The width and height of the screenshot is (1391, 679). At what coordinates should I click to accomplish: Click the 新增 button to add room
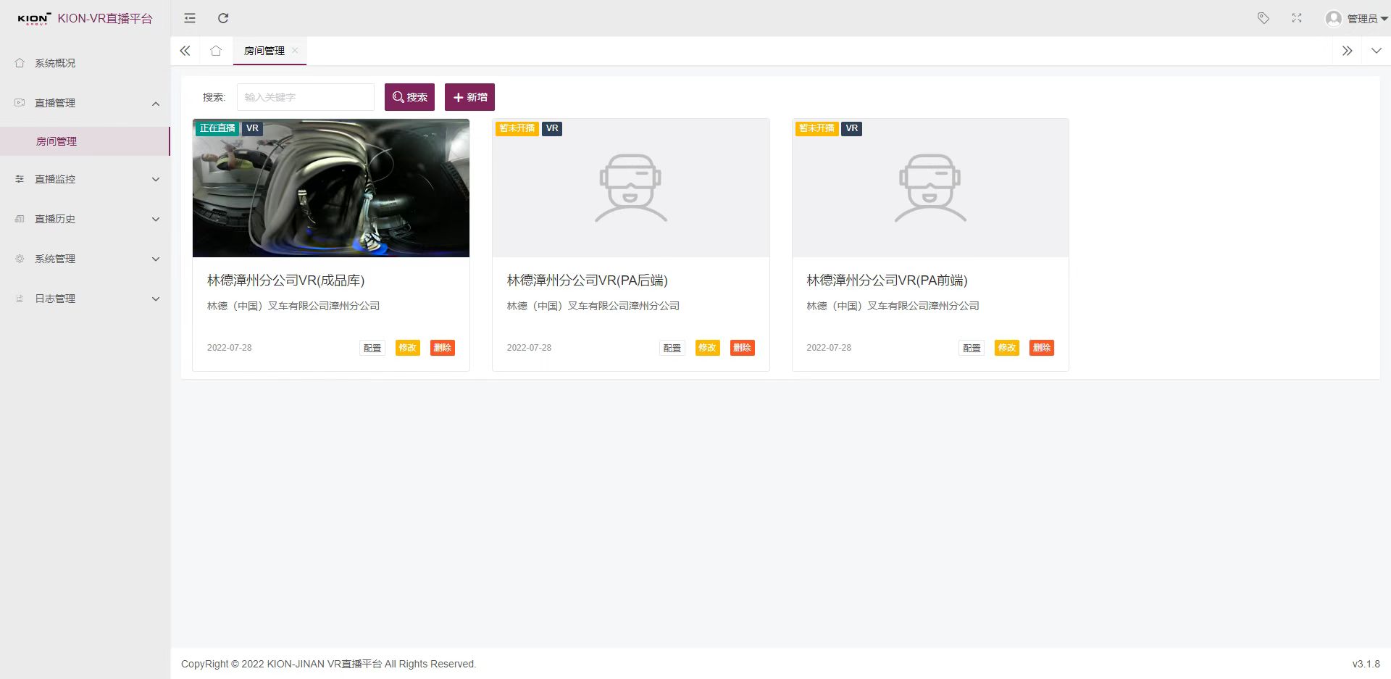469,97
